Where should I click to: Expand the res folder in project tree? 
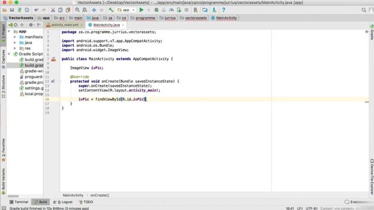(x=15, y=48)
